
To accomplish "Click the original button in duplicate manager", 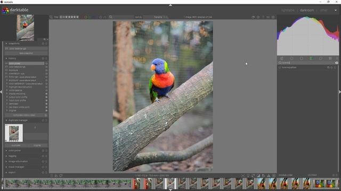I will (x=37, y=145).
